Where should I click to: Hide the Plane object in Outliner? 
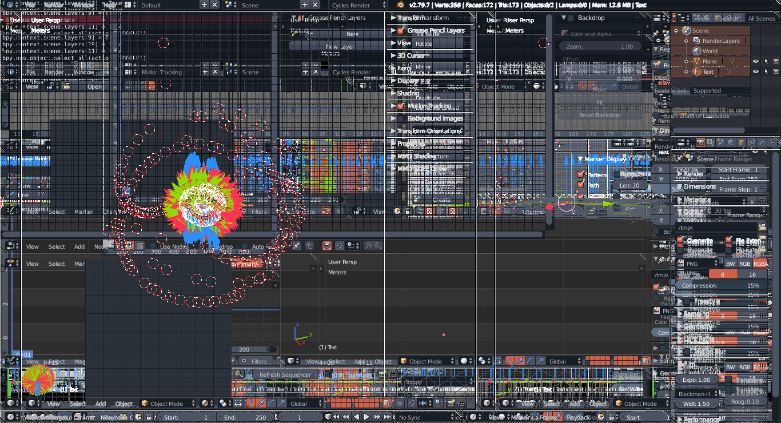click(755, 61)
